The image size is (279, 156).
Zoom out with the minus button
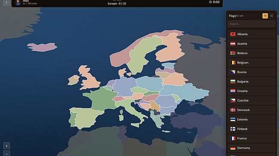click(x=6, y=153)
